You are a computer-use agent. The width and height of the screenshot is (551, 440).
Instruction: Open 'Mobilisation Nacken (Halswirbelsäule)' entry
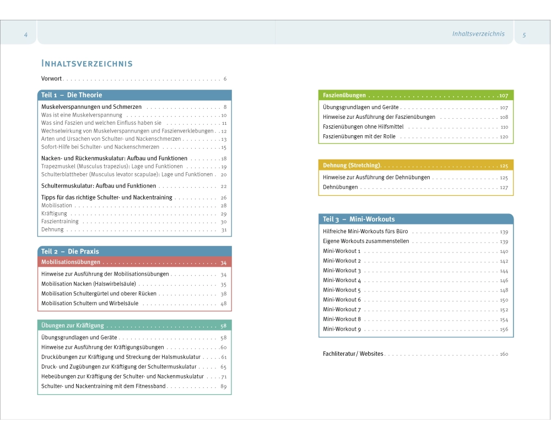point(88,284)
